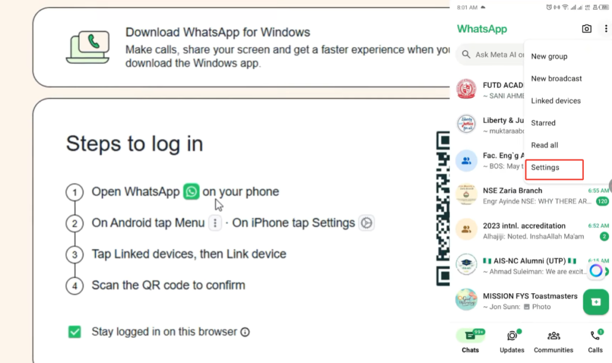
Task: Tap the photo icon in Jon Sunn message
Action: (527, 307)
